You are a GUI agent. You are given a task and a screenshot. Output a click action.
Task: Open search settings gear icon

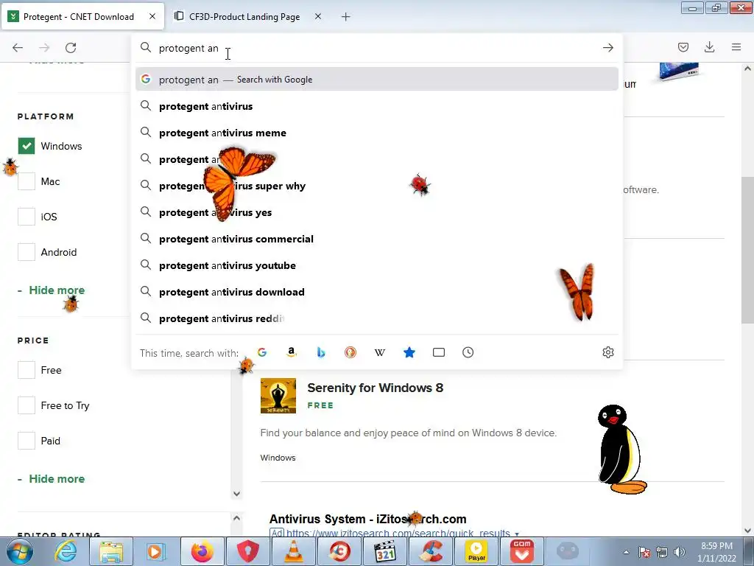click(607, 352)
